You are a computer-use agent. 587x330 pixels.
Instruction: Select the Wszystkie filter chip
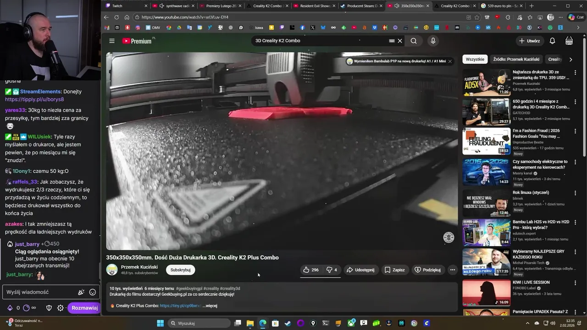(x=475, y=59)
